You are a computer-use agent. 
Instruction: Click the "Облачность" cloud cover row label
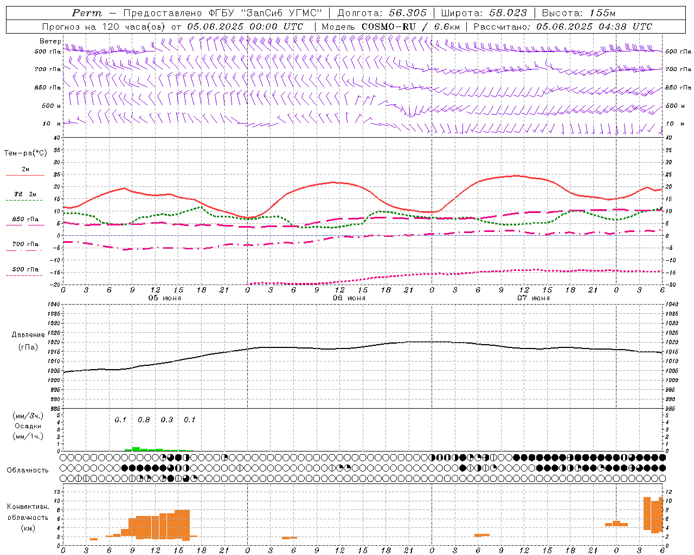(x=28, y=470)
